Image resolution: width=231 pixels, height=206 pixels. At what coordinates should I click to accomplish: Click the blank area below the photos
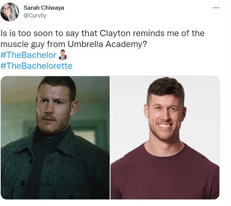tap(112, 203)
